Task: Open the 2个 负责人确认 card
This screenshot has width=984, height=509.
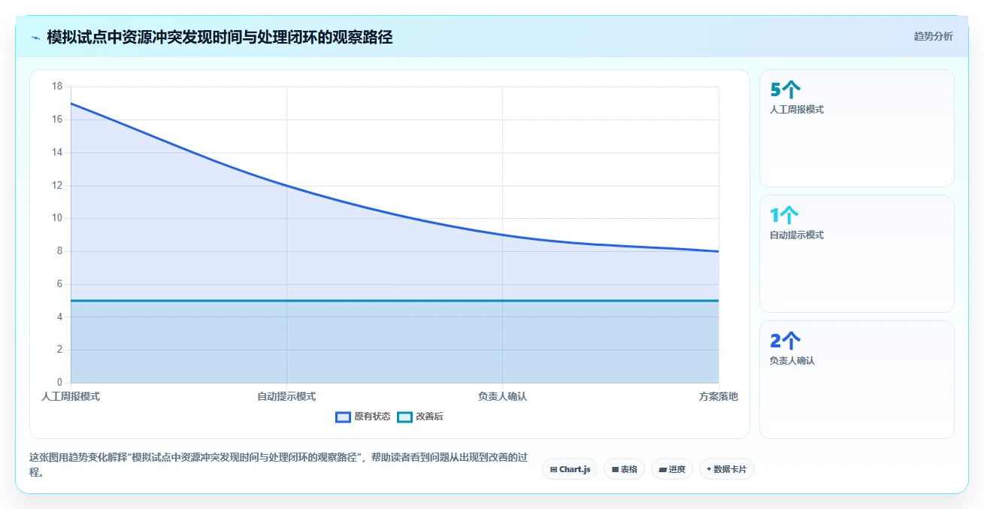Action: point(857,380)
